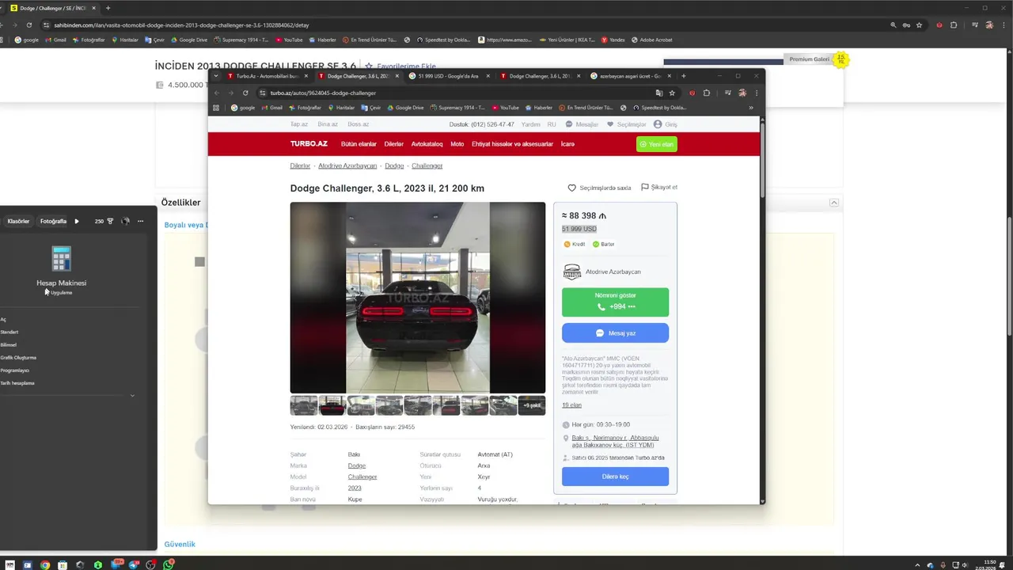This screenshot has width=1013, height=570.
Task: Open Dilerlər menu item
Action: point(394,144)
